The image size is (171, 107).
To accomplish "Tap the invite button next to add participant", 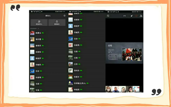I will [57, 23].
